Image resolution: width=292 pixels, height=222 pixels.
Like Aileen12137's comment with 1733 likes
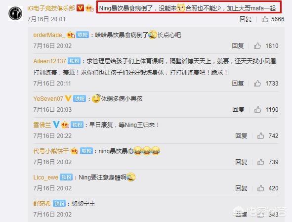point(257,84)
